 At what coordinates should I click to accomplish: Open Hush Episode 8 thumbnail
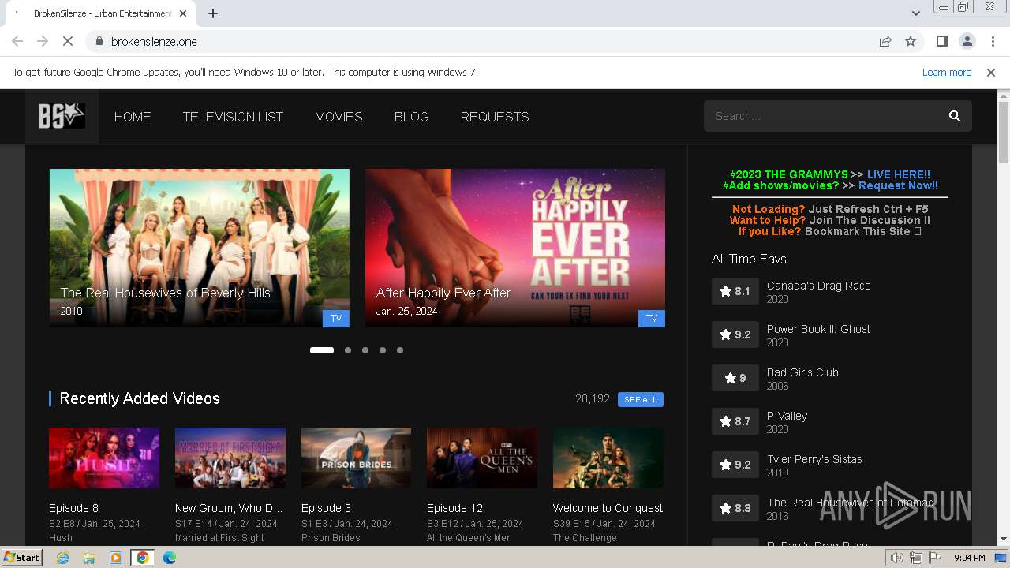coord(104,458)
